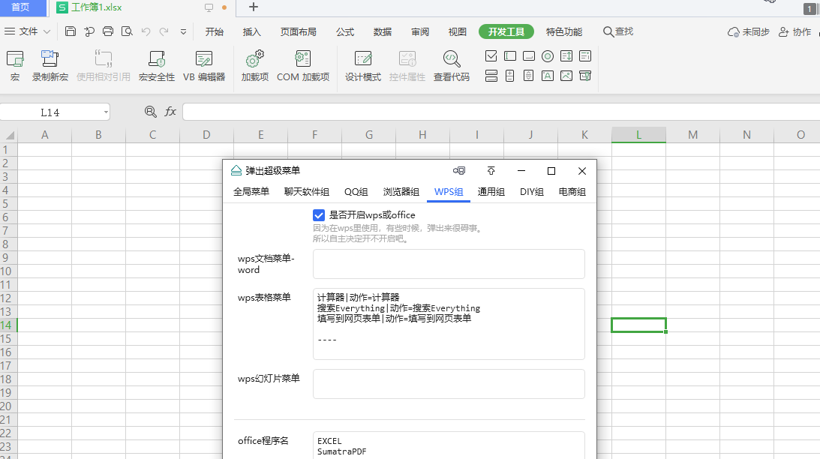Screen dimensions: 820x459
Task: Click the export-as-PDF icon beside save
Action: click(89, 31)
